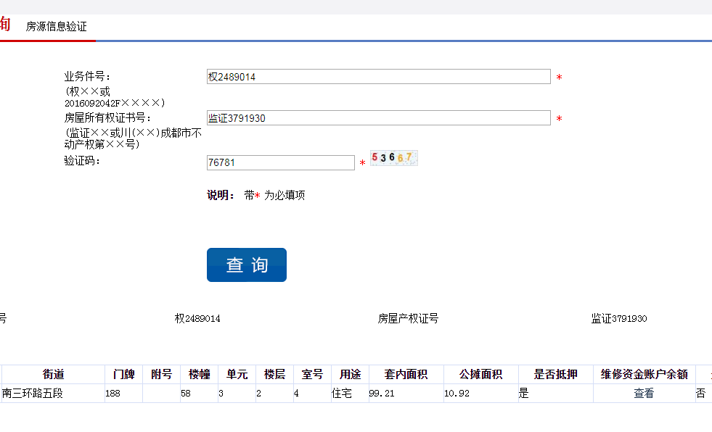The width and height of the screenshot is (712, 432).
Task: Click the partially visible 询 tab
Action: pyautogui.click(x=4, y=25)
